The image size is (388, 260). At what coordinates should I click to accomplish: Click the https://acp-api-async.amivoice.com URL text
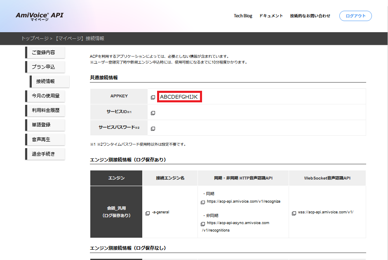point(238,223)
